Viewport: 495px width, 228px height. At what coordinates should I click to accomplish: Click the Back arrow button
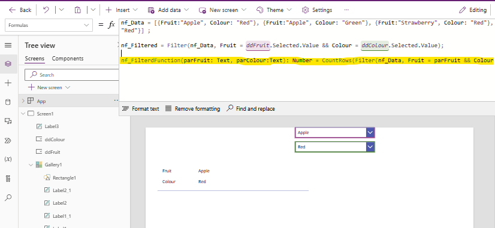click(x=20, y=10)
